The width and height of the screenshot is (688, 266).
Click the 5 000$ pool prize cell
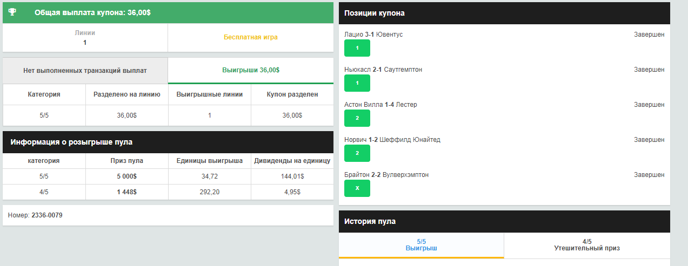tap(127, 176)
